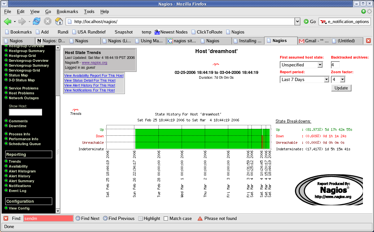Click the page icon in the address bar

pyautogui.click(x=70, y=22)
